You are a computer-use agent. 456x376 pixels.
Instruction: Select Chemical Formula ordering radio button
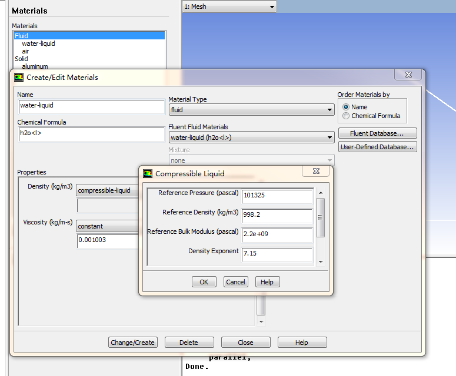click(x=346, y=116)
